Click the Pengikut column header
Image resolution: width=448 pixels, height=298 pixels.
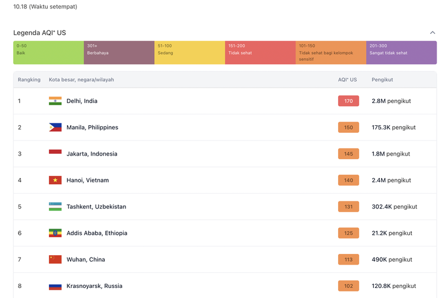382,79
